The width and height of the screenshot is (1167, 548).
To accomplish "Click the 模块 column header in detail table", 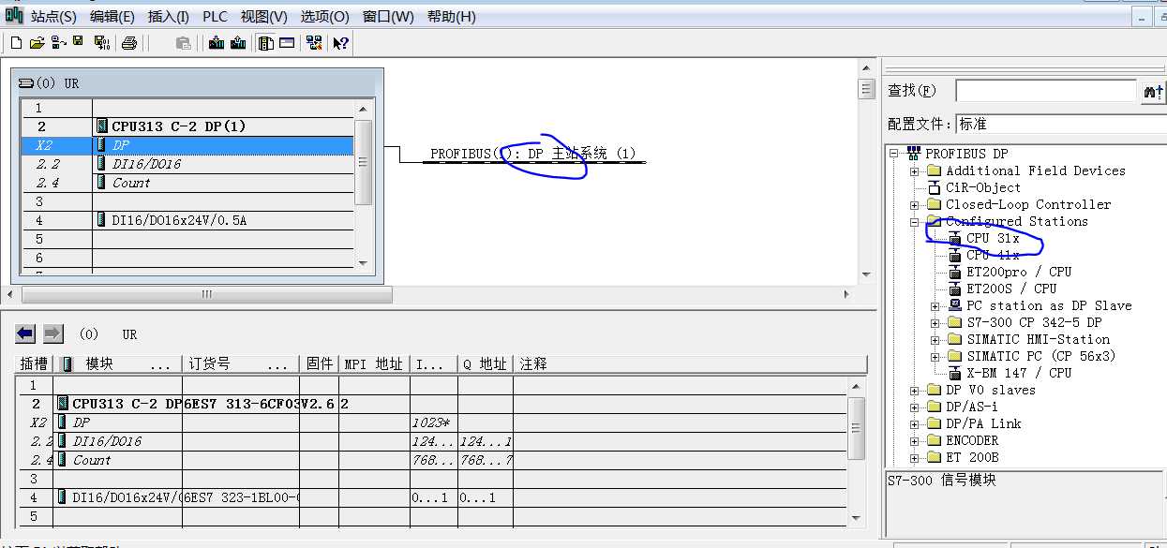I will (x=118, y=363).
